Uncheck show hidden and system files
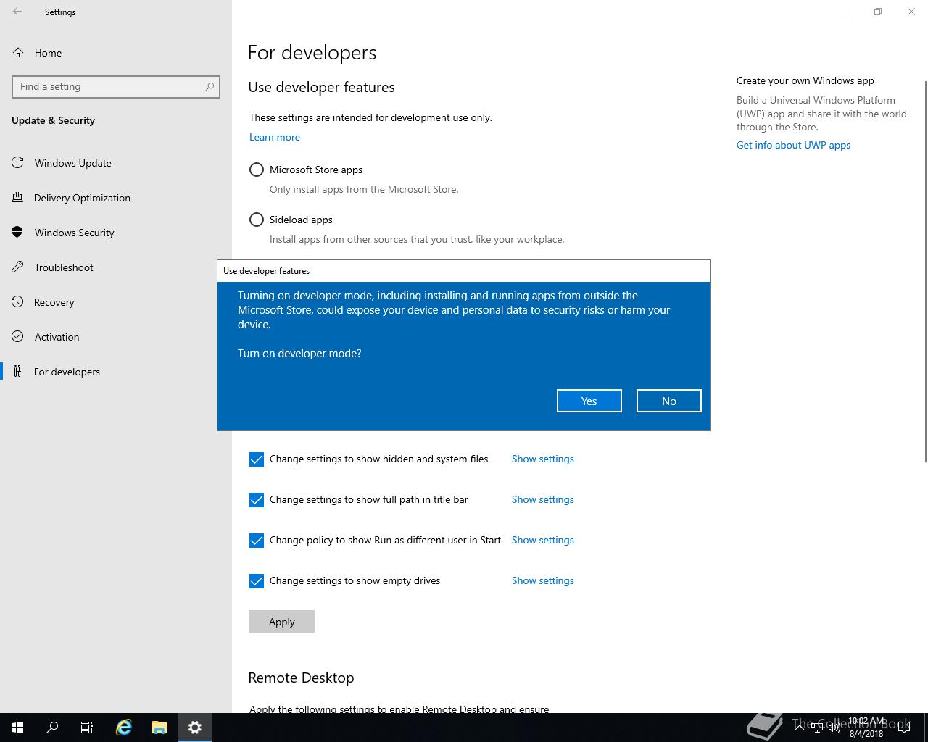The height and width of the screenshot is (742, 928). click(x=257, y=459)
